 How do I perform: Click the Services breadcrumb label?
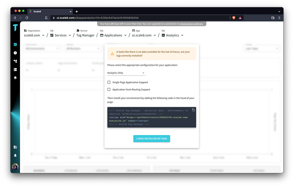[60, 35]
